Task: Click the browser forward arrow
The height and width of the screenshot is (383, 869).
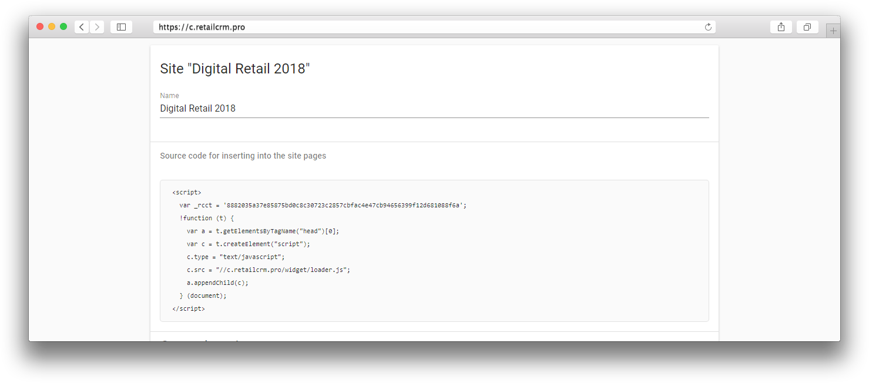Action: click(97, 27)
